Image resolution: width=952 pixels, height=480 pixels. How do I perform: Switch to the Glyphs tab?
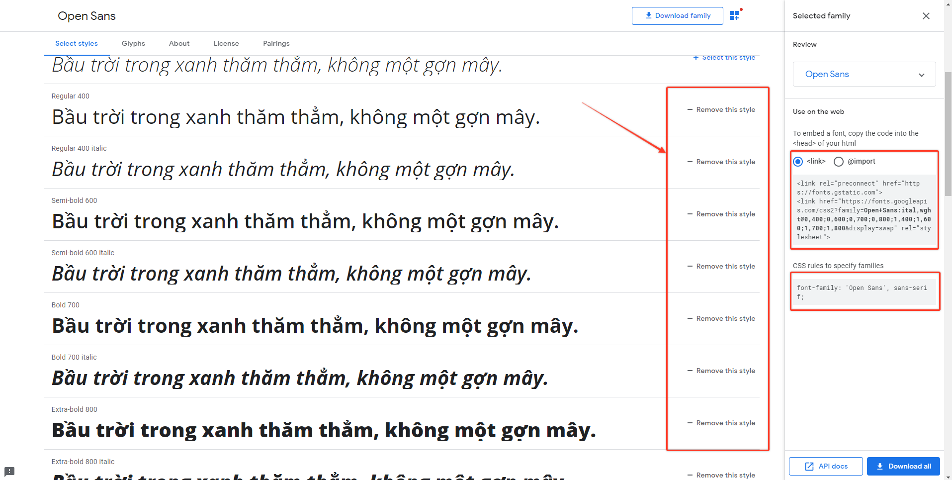(133, 43)
